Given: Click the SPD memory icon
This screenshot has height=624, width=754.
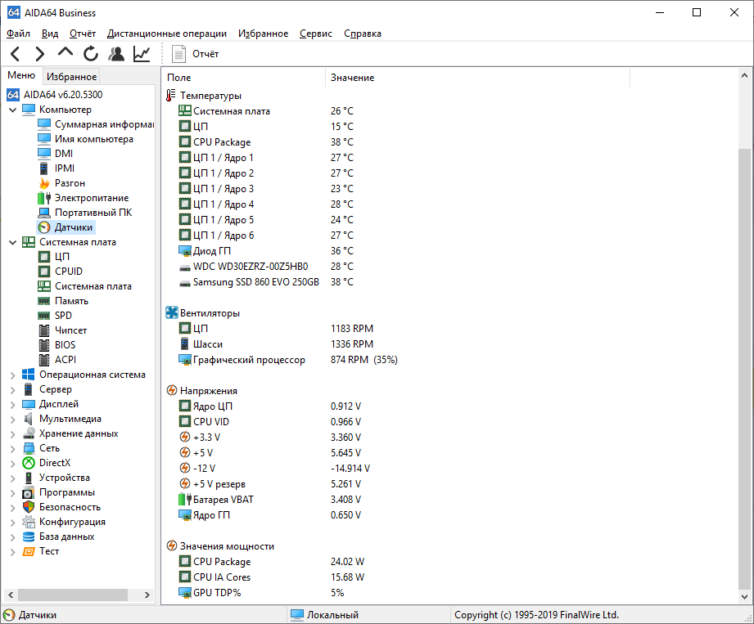Looking at the screenshot, I should click(x=44, y=316).
